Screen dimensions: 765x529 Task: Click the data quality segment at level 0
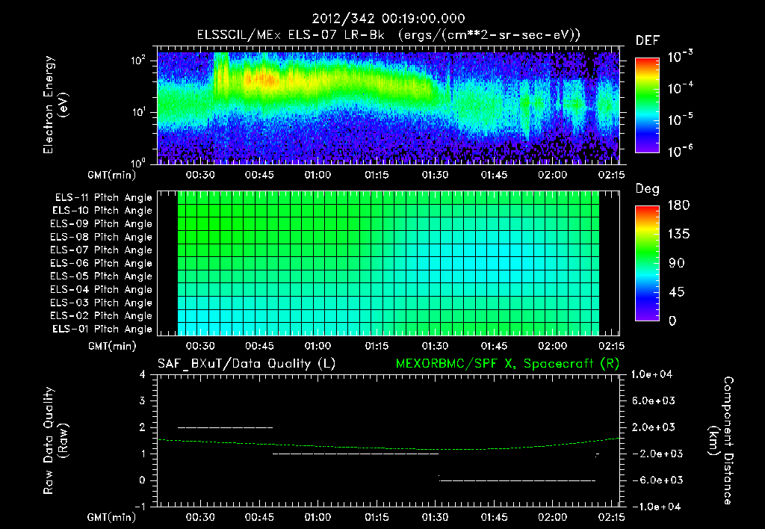click(517, 480)
